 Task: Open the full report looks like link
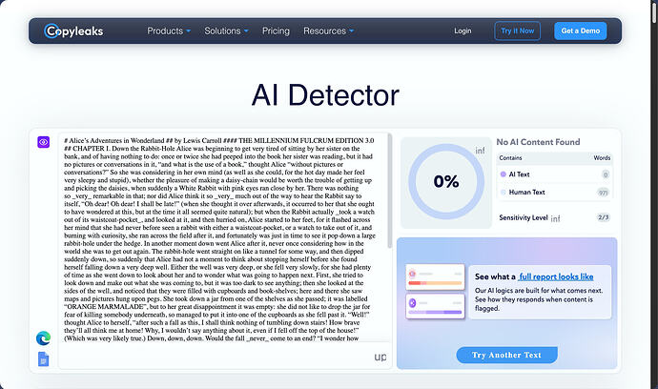click(556, 276)
